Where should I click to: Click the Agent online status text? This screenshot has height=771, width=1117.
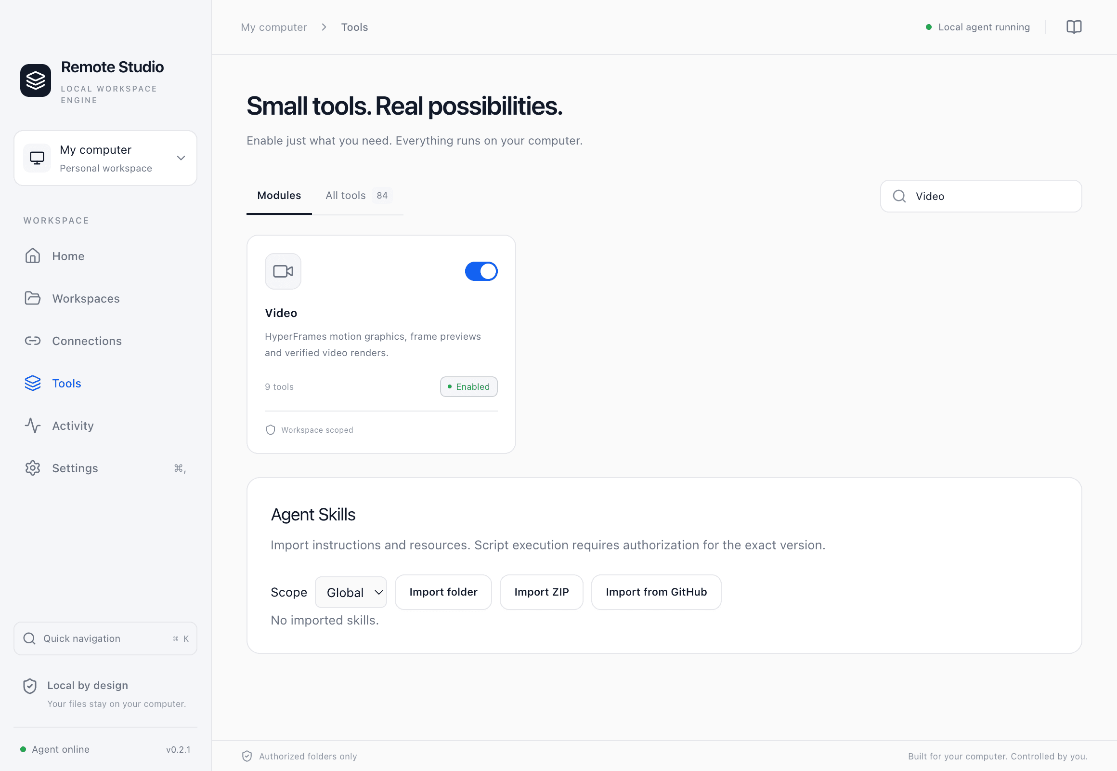(61, 749)
